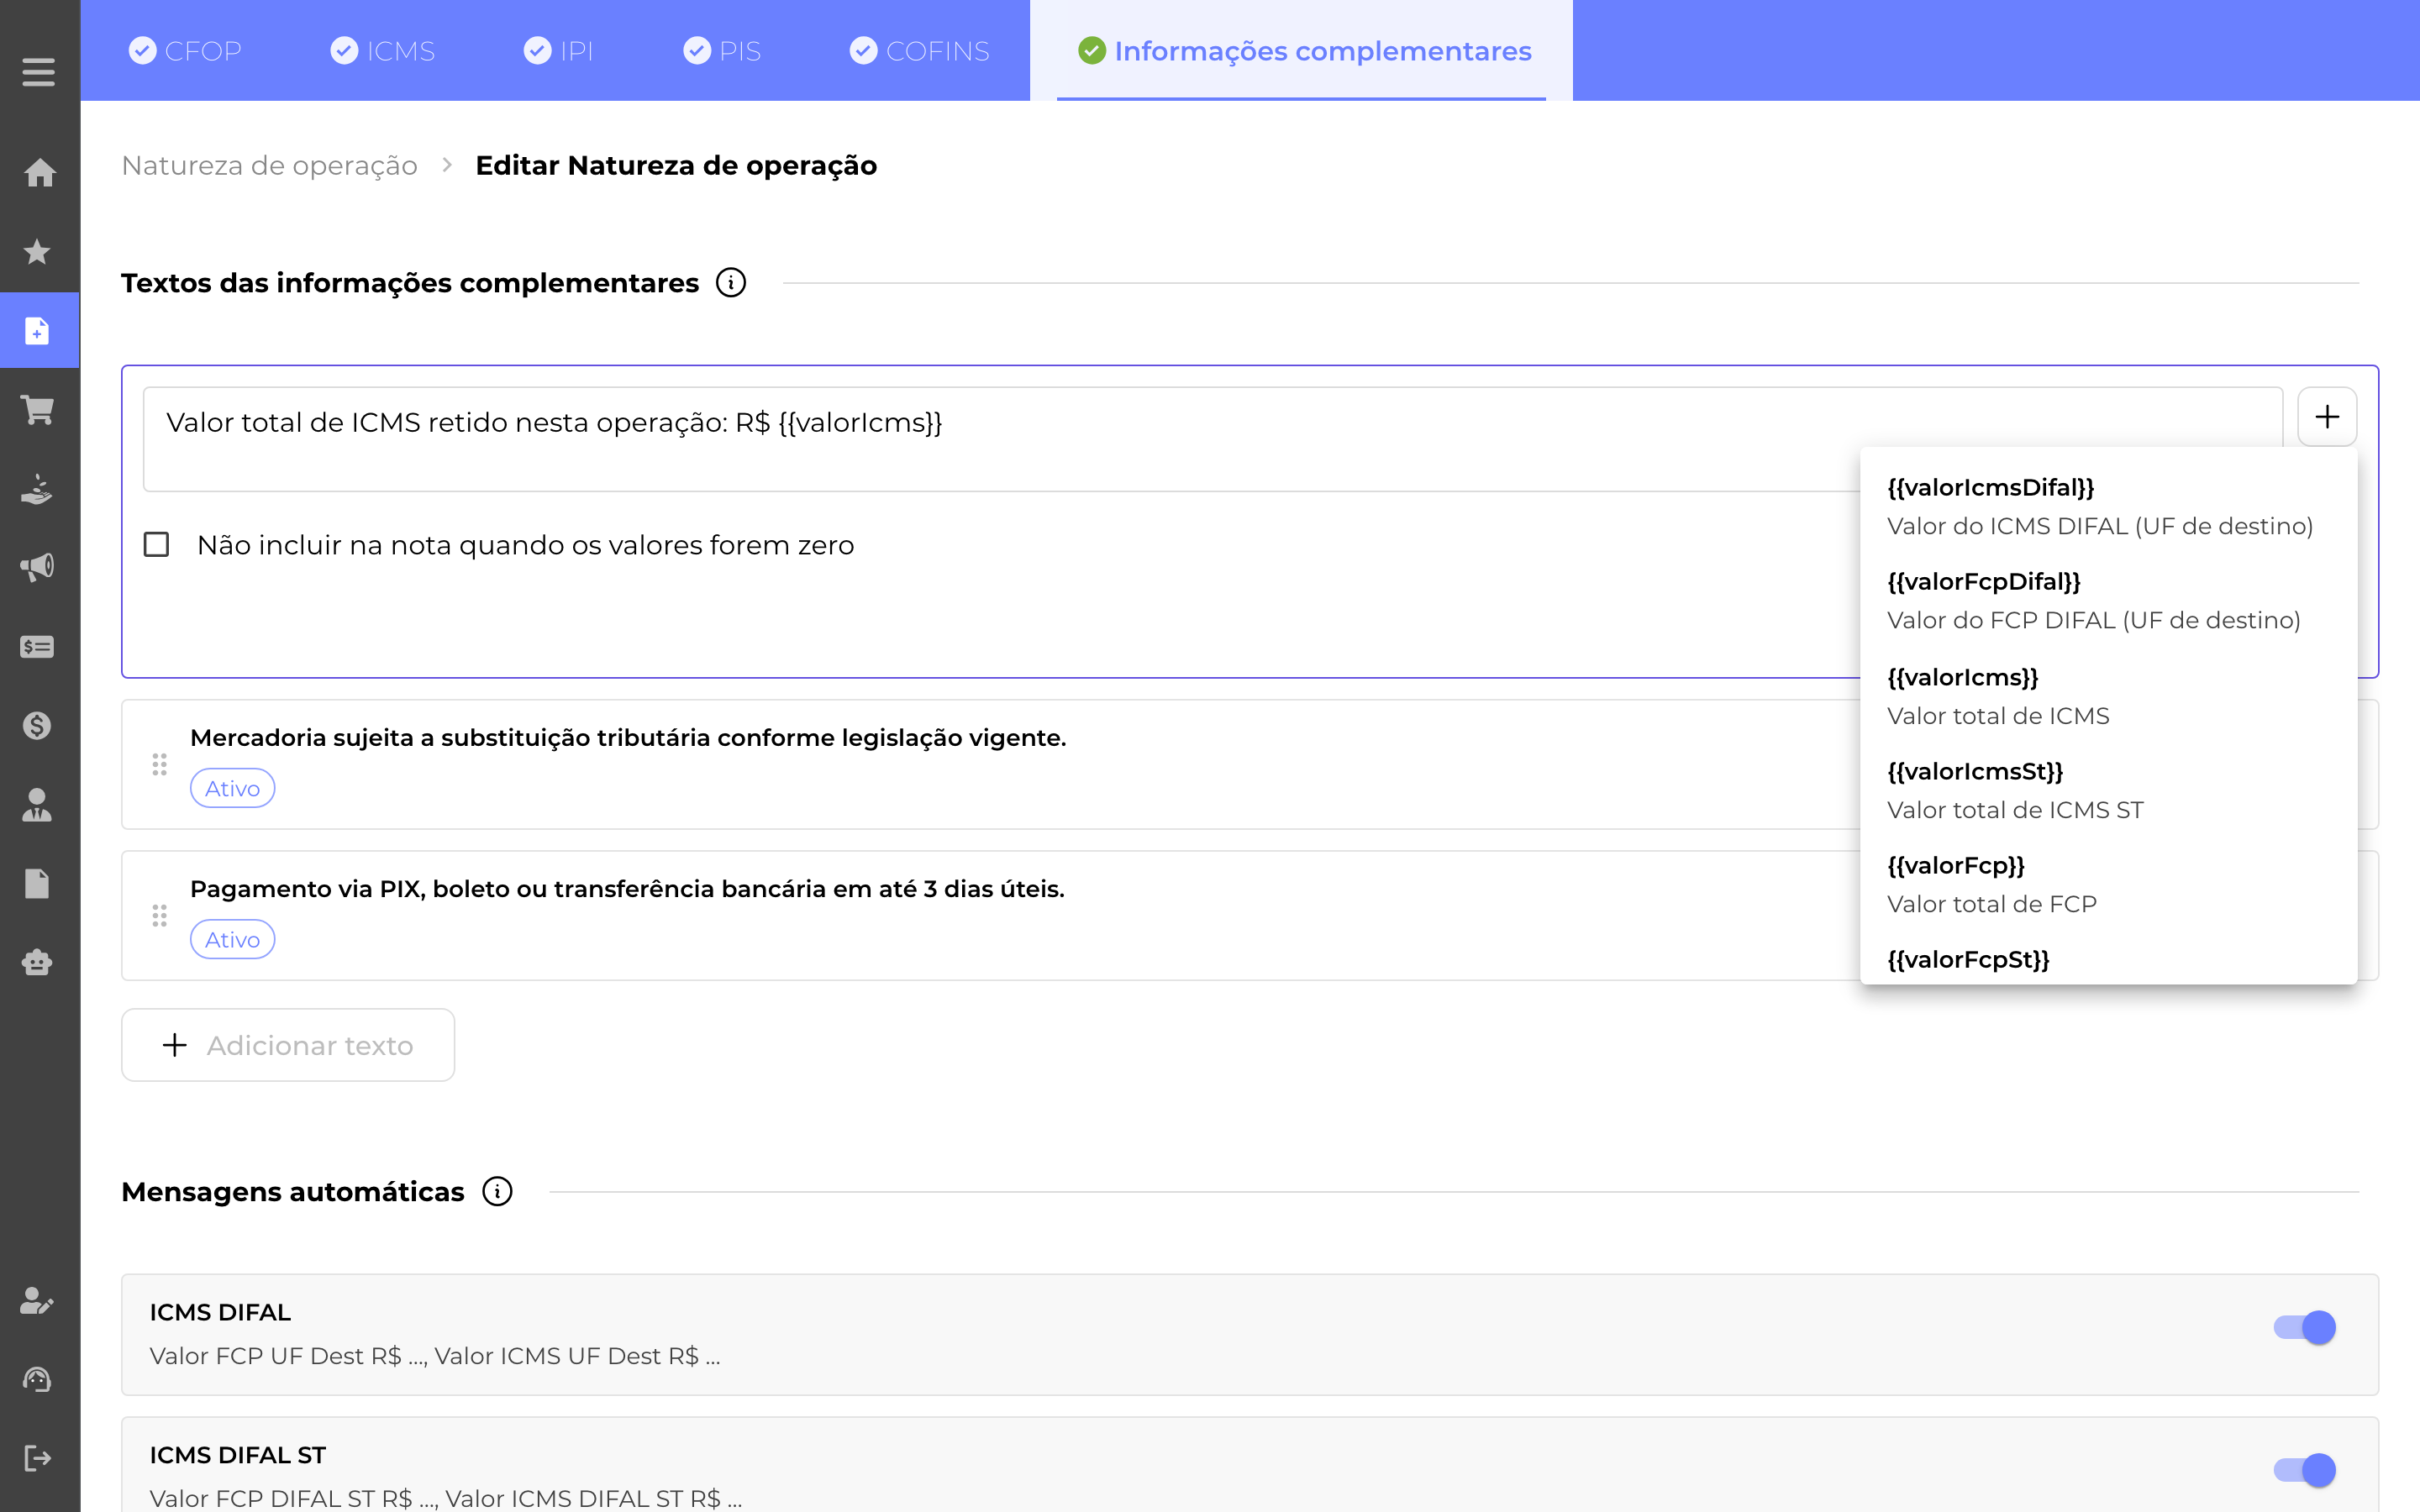Click the plus variable insert button
Screen dimensions: 2420x1512
(x=2327, y=417)
